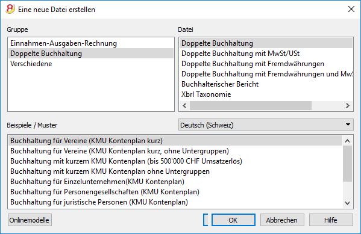This screenshot has height=234, width=361.
Task: Click the Banana app logo icon
Action: point(10,9)
